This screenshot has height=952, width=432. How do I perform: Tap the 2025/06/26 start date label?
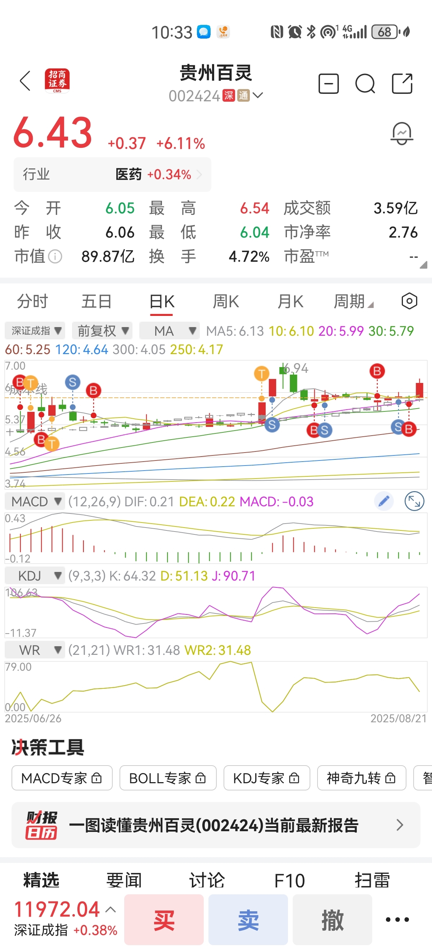tap(33, 718)
